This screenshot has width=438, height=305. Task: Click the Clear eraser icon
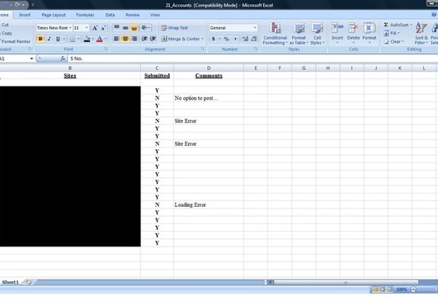coord(386,41)
